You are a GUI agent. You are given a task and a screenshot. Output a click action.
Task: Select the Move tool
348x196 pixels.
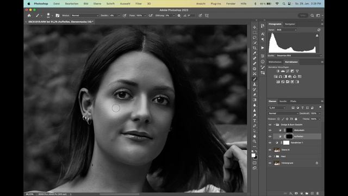254,27
